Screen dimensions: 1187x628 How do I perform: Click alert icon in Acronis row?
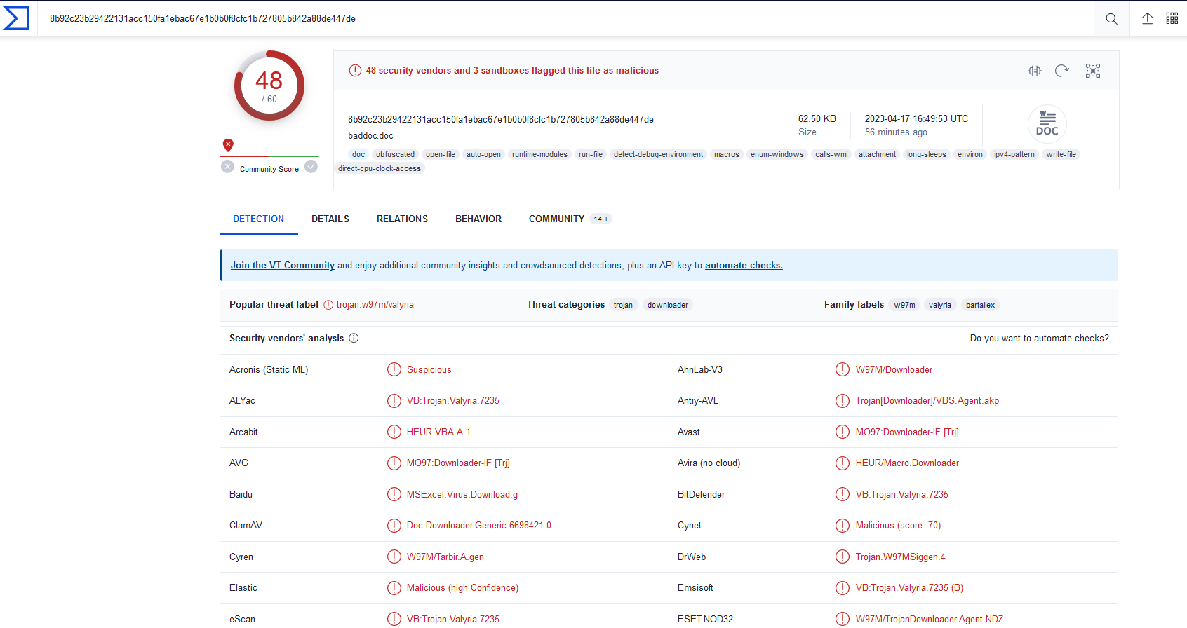(x=394, y=369)
